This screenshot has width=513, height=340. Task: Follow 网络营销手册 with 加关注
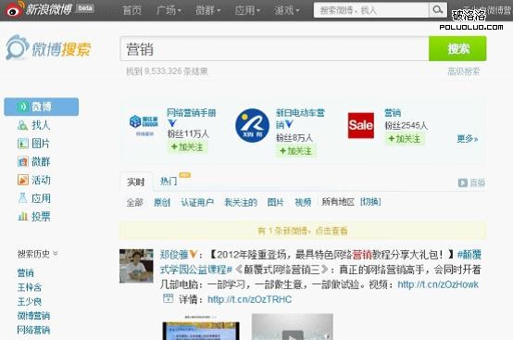187,147
